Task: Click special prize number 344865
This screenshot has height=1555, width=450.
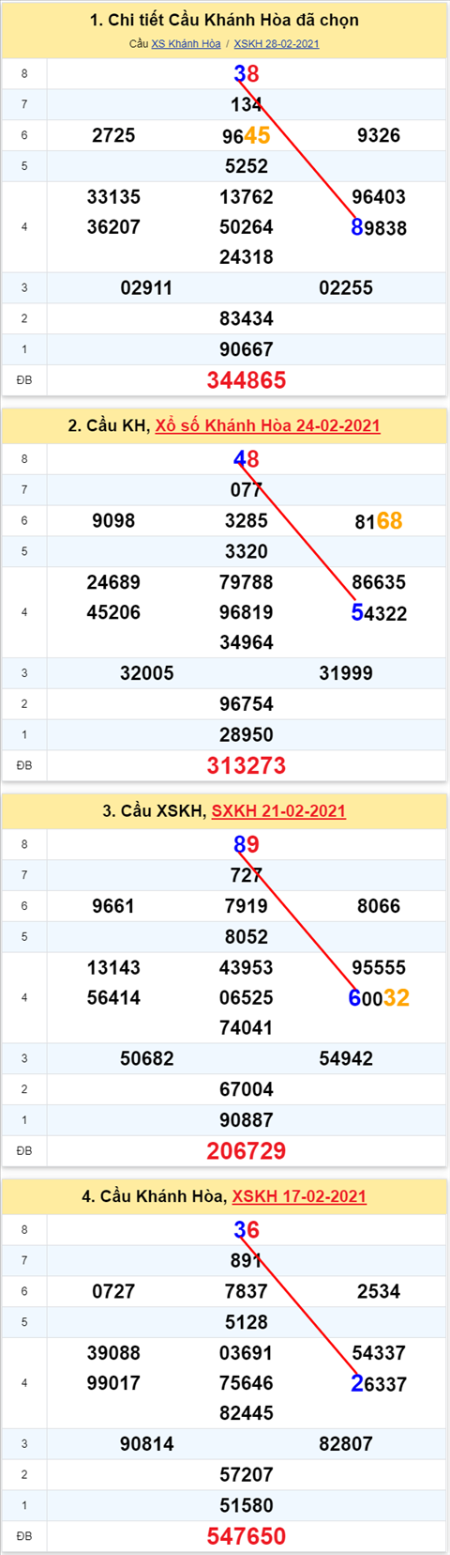Action: click(x=247, y=380)
